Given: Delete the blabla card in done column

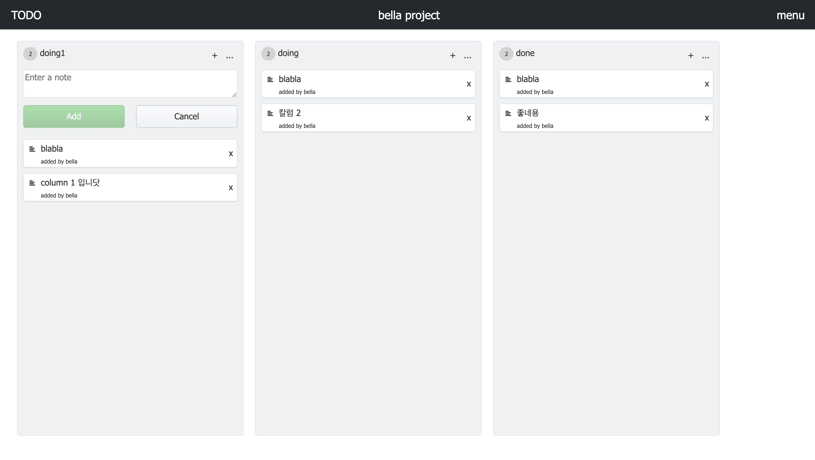Looking at the screenshot, I should pos(707,84).
